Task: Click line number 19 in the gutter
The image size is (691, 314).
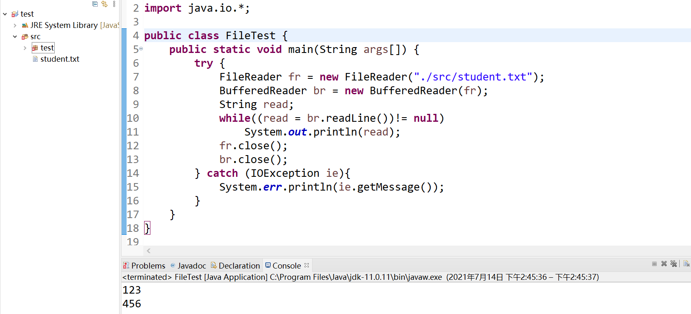Action: tap(133, 242)
